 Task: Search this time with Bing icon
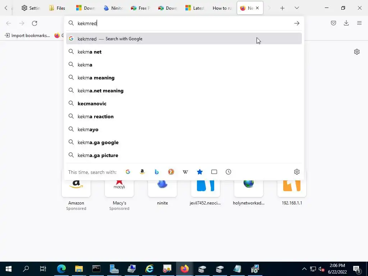(x=157, y=172)
